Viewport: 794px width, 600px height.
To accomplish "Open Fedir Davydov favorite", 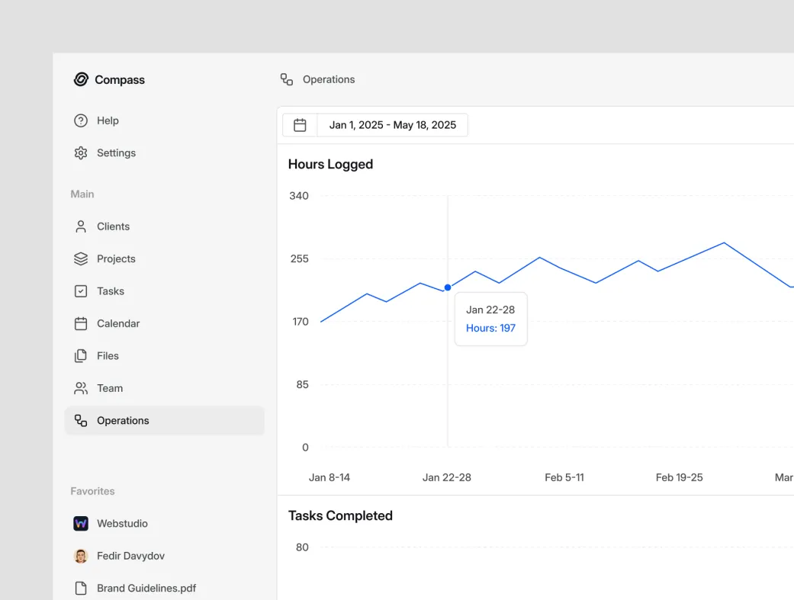I will click(130, 556).
